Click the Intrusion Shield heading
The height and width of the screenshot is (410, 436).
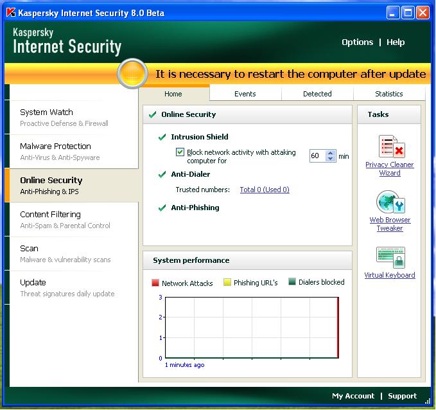click(200, 137)
